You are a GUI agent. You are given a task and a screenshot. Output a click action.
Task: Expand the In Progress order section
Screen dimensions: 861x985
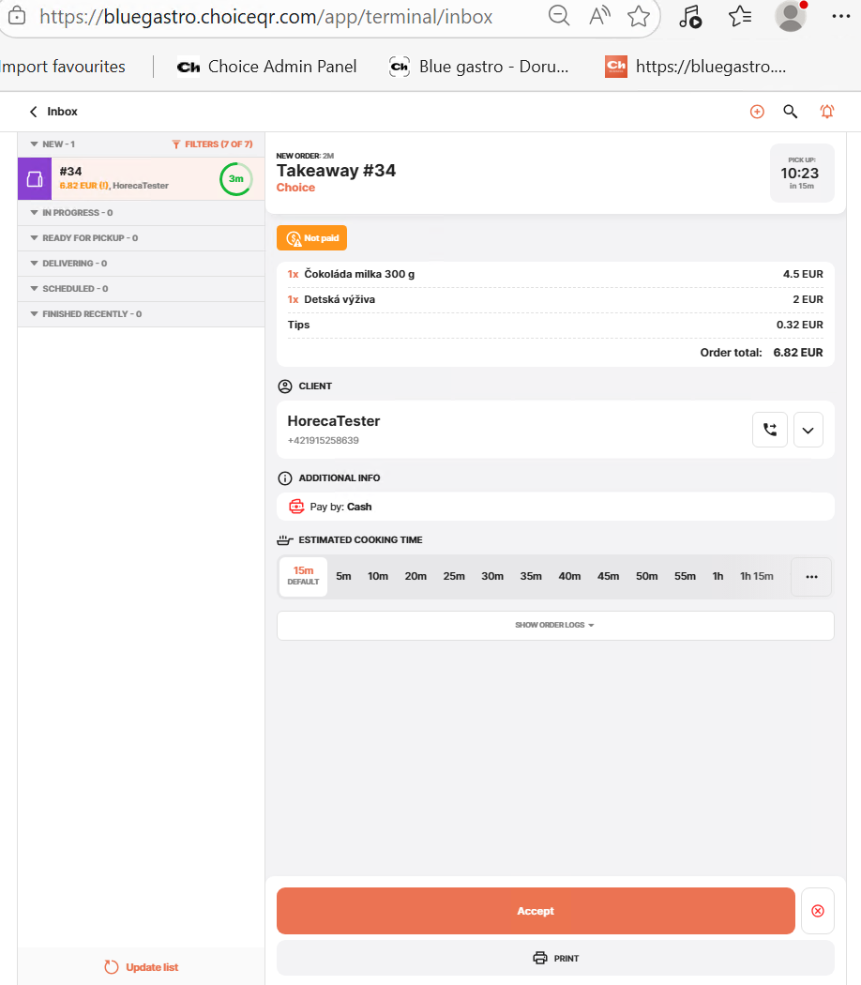click(77, 213)
